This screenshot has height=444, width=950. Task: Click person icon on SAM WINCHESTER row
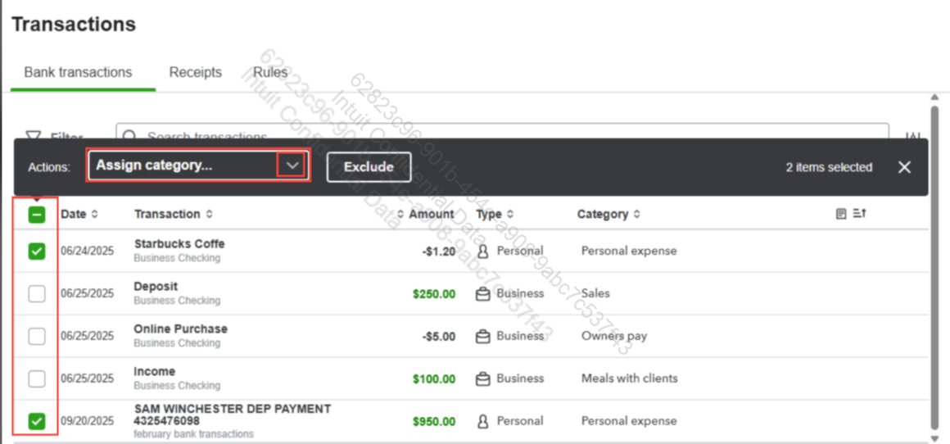point(483,421)
